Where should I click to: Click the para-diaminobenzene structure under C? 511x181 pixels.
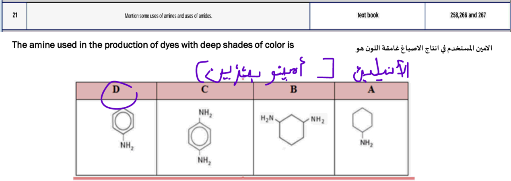point(205,137)
